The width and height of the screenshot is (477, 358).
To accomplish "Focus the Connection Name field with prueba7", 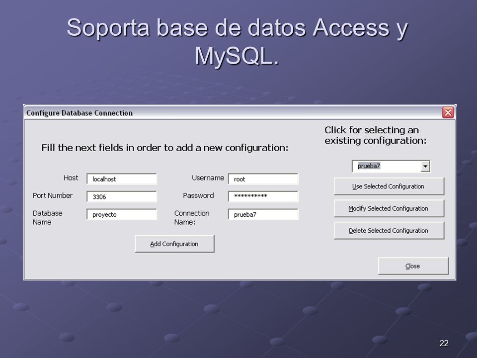I will pos(263,214).
